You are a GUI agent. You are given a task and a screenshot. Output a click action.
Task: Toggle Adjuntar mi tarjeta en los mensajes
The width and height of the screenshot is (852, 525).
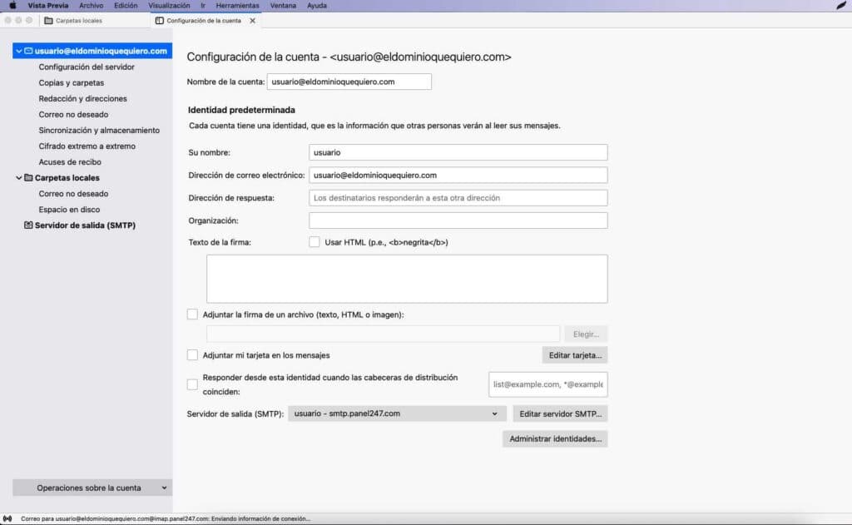click(x=193, y=355)
